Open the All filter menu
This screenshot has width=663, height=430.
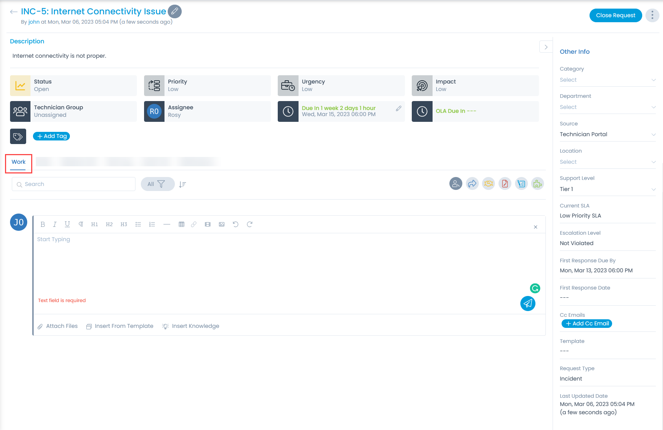[x=157, y=184]
